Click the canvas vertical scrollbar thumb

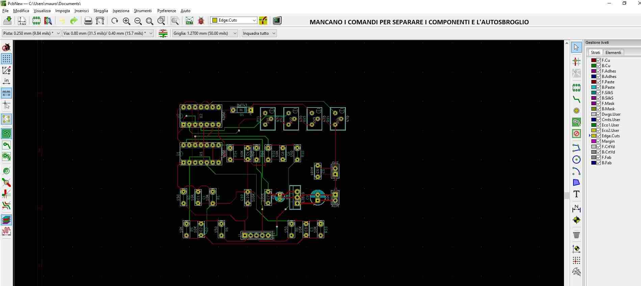[x=567, y=195]
